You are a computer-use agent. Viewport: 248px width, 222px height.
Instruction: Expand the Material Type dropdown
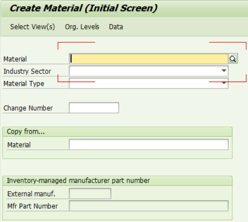[x=224, y=83]
